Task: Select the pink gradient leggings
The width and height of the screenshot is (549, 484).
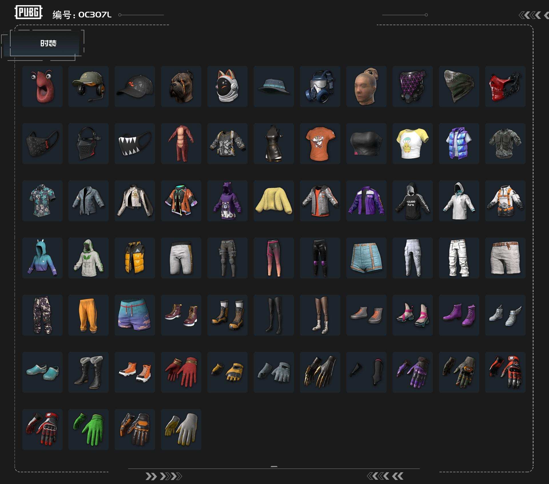Action: pos(274,258)
